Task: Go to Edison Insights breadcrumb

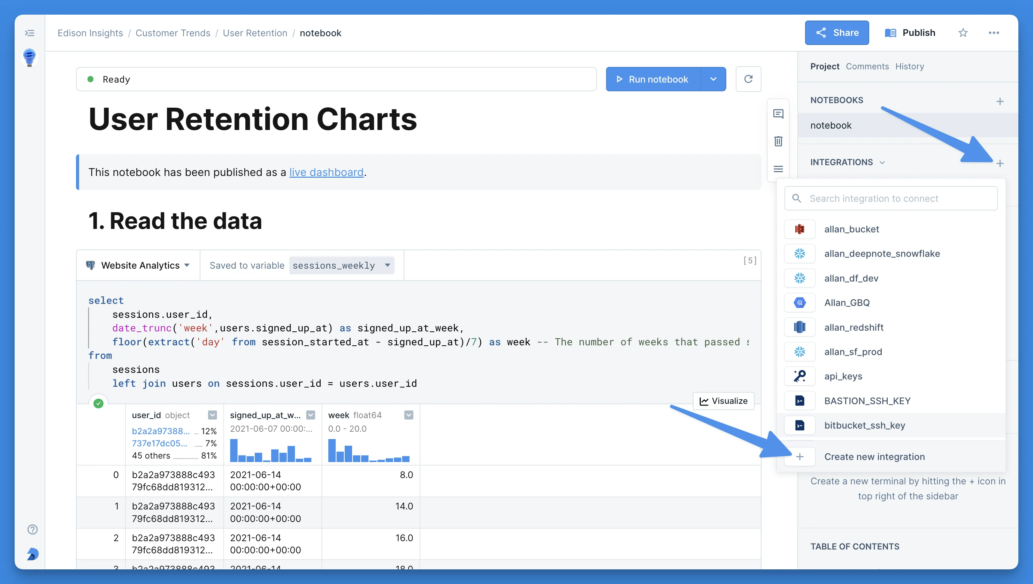Action: point(90,33)
